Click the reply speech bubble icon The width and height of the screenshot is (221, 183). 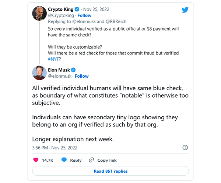click(x=64, y=160)
